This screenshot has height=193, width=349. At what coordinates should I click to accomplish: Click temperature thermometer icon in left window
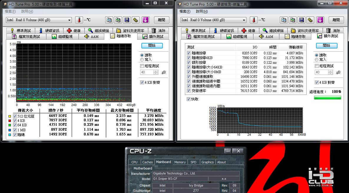pyautogui.click(x=79, y=20)
